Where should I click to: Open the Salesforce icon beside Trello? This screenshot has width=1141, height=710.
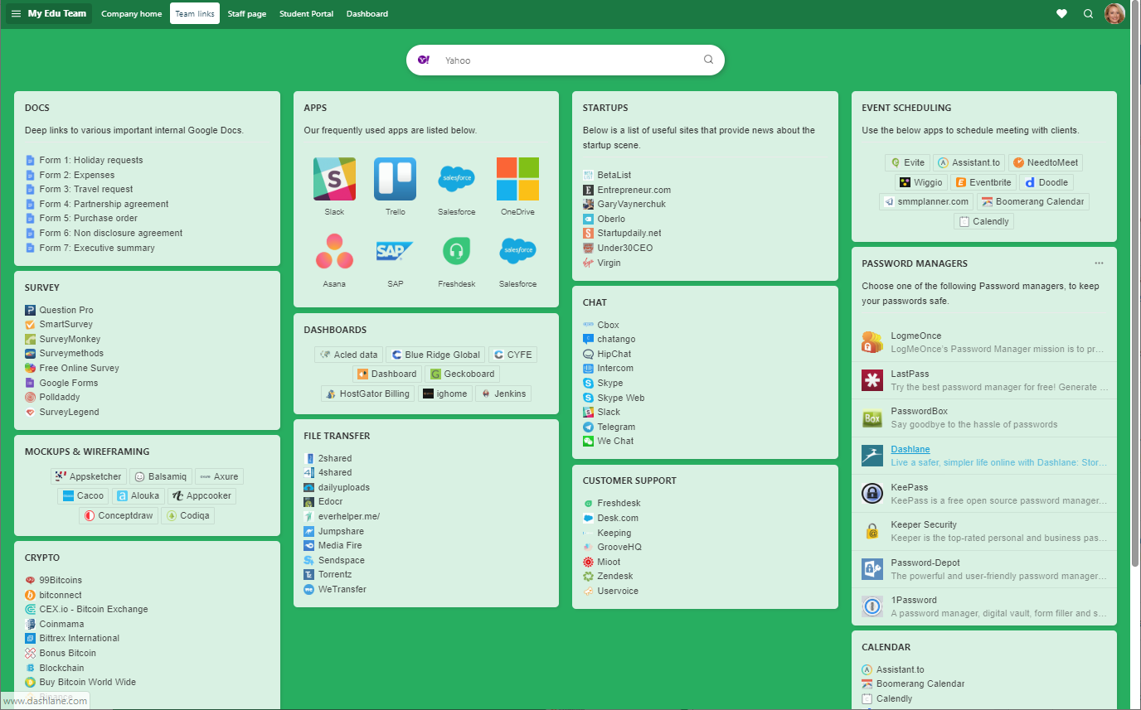click(457, 179)
